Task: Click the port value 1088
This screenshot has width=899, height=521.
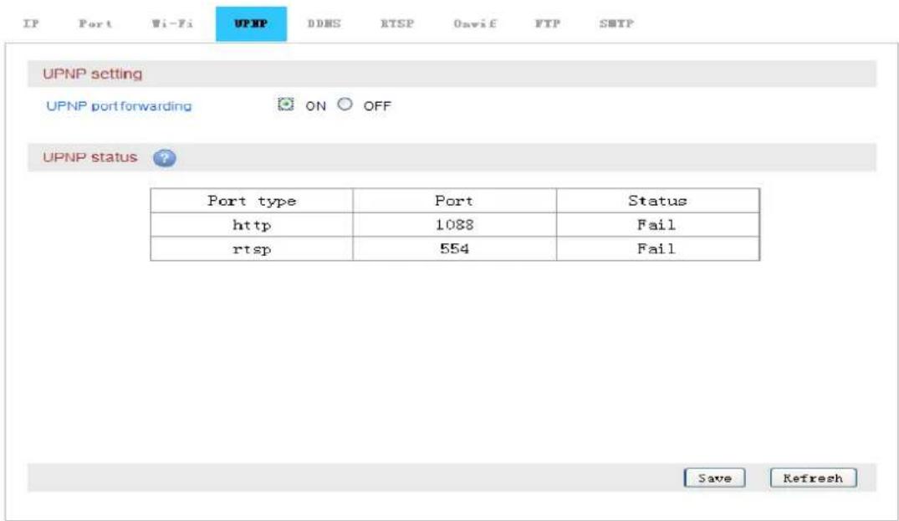Action: pyautogui.click(x=454, y=225)
